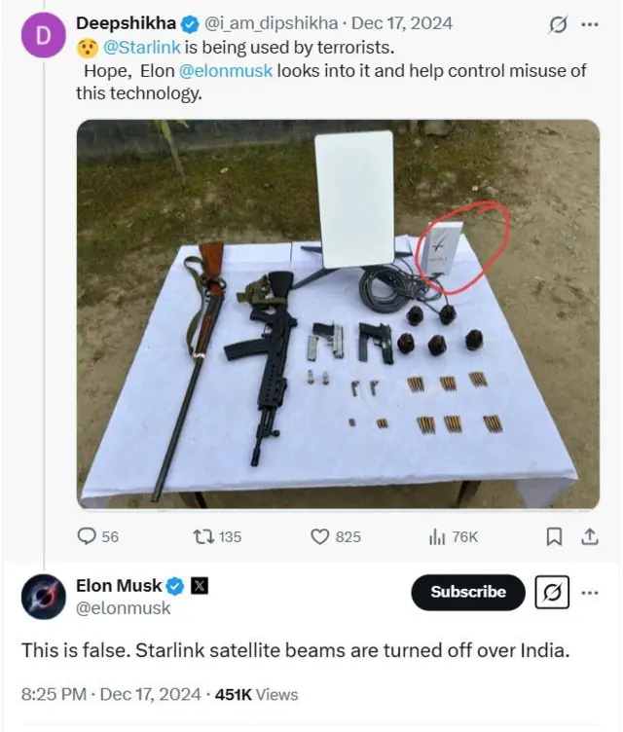Open more options on Elon Musk's tweet
The image size is (623, 732).
(x=590, y=592)
